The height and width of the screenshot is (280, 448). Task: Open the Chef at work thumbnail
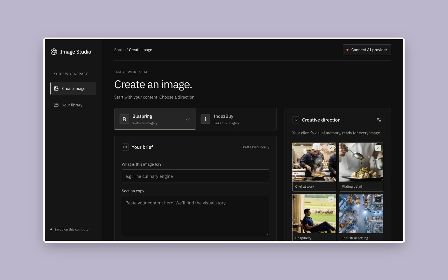tap(314, 162)
